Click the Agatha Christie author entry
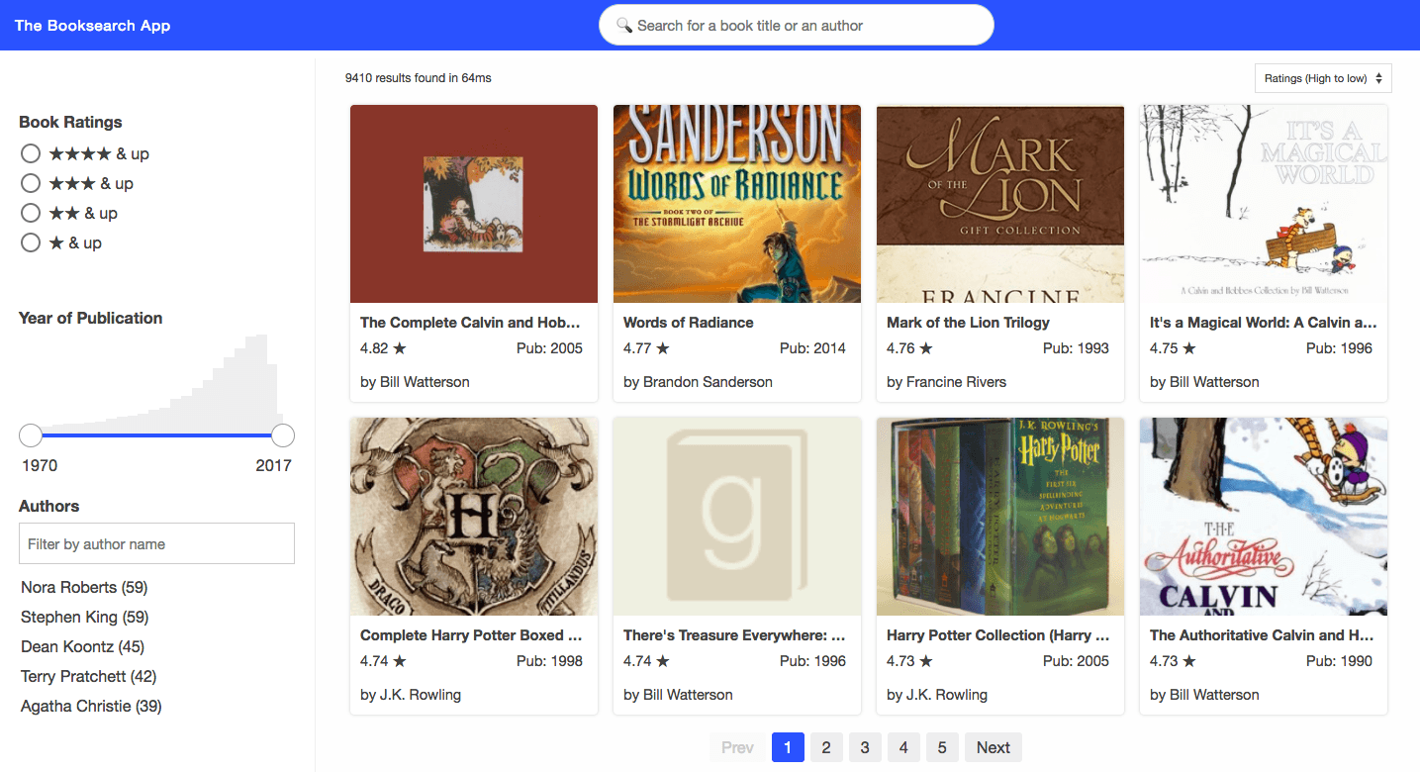Screen dimensions: 1420x772 click(x=90, y=706)
